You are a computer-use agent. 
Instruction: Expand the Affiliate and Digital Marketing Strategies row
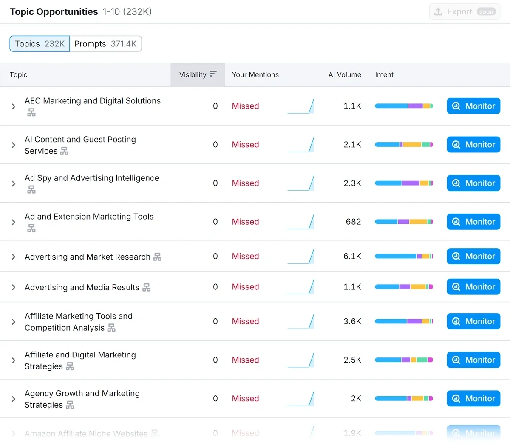tap(13, 360)
